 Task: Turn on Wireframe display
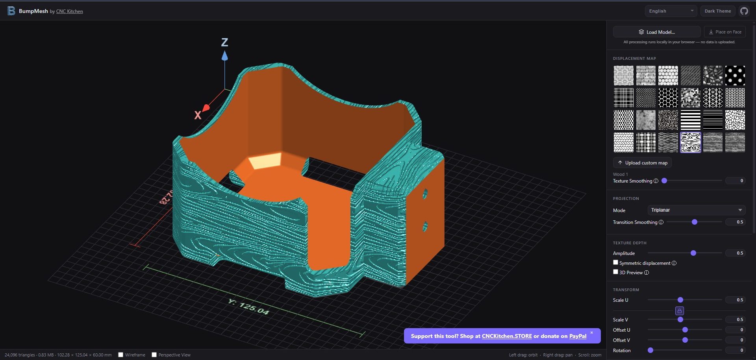tap(121, 355)
